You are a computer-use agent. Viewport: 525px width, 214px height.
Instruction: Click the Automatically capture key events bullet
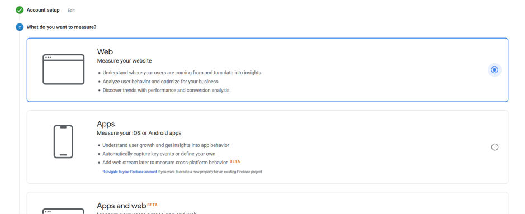159,154
